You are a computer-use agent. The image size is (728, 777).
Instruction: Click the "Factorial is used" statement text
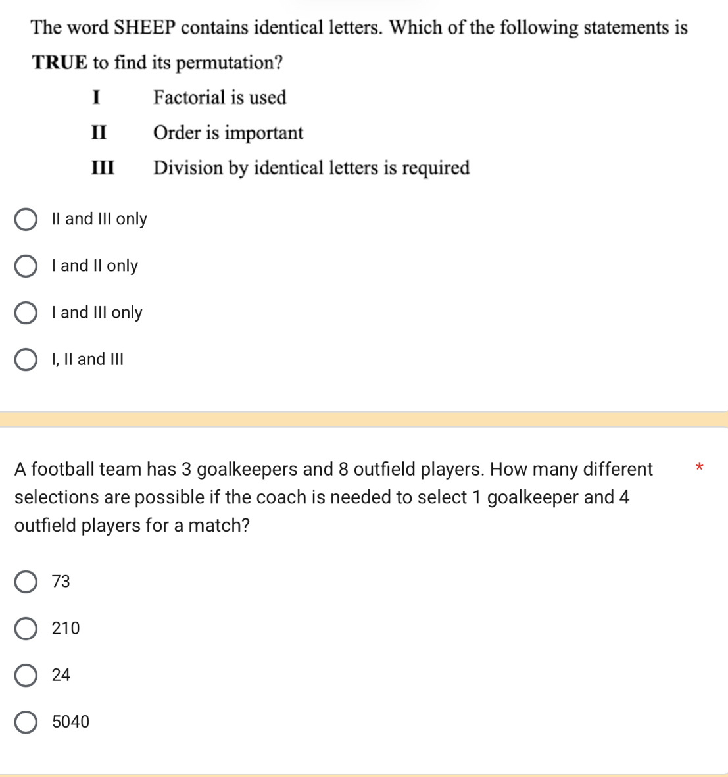[x=220, y=97]
